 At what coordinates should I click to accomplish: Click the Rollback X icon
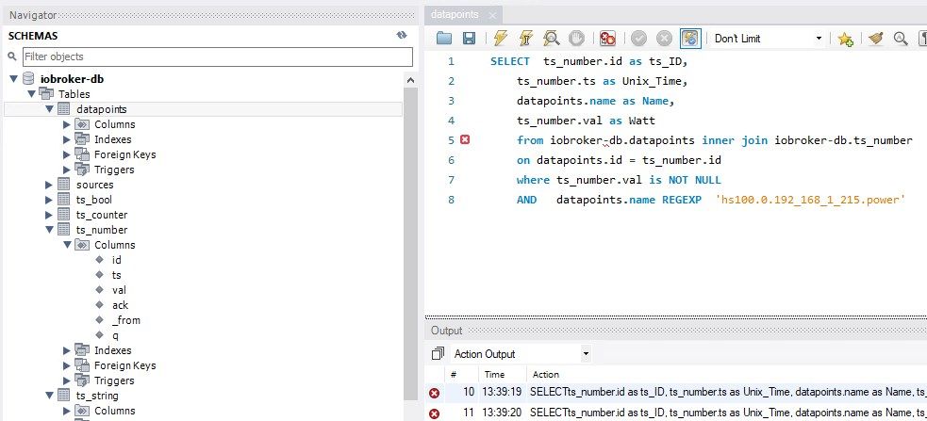click(665, 39)
